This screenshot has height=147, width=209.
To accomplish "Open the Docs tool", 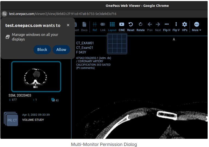I will coord(84,27).
